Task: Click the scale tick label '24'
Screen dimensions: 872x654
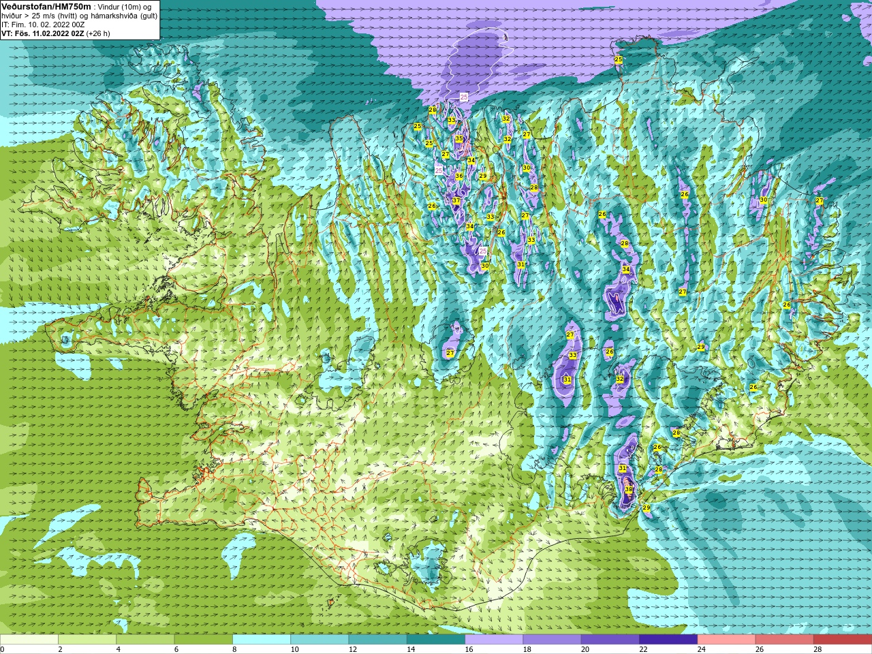Action: coord(702,649)
